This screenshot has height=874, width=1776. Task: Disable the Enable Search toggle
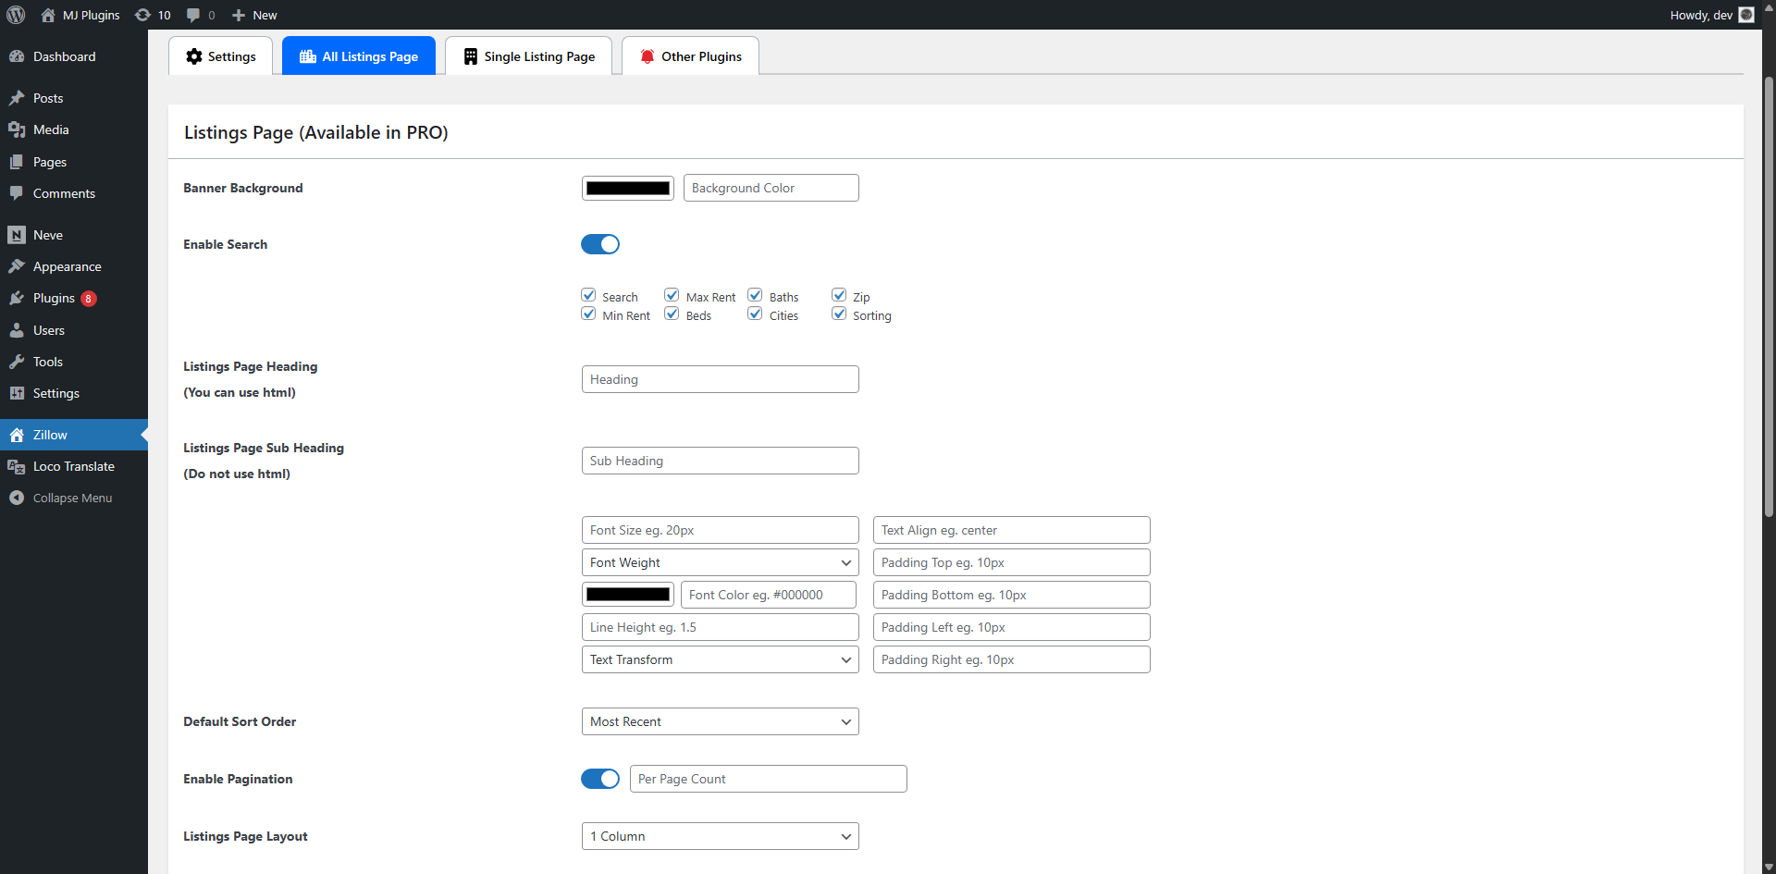[600, 244]
